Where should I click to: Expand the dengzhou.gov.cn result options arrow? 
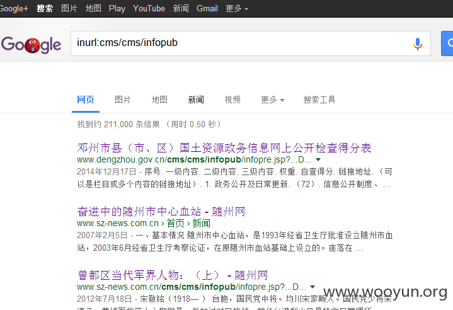[x=318, y=159]
